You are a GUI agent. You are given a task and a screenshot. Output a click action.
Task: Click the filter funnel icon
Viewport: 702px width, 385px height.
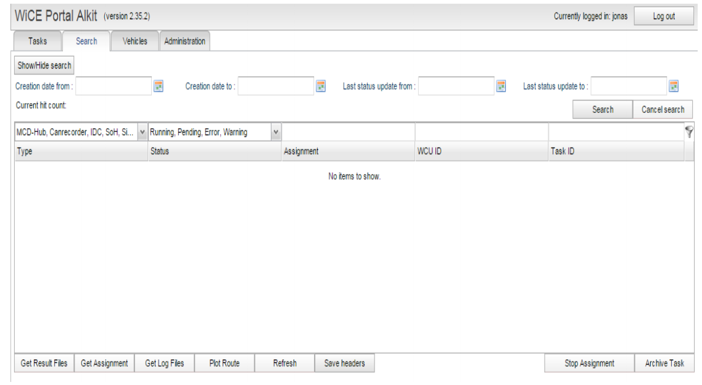tap(688, 131)
